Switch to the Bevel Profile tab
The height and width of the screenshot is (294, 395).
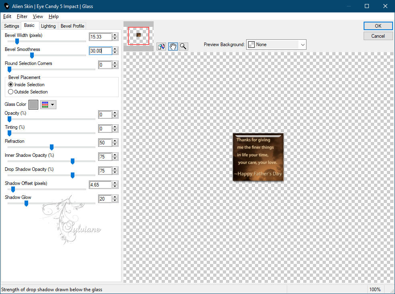[72, 26]
